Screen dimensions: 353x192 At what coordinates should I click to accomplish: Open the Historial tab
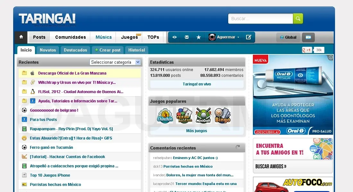137,50
